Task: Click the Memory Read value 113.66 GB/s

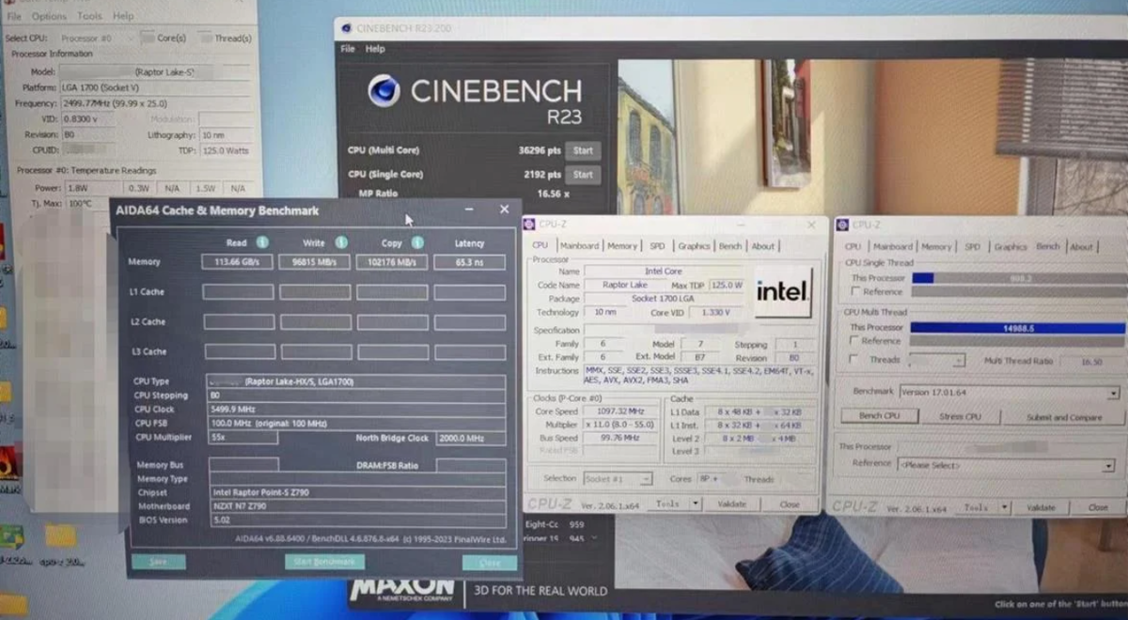Action: coord(237,262)
